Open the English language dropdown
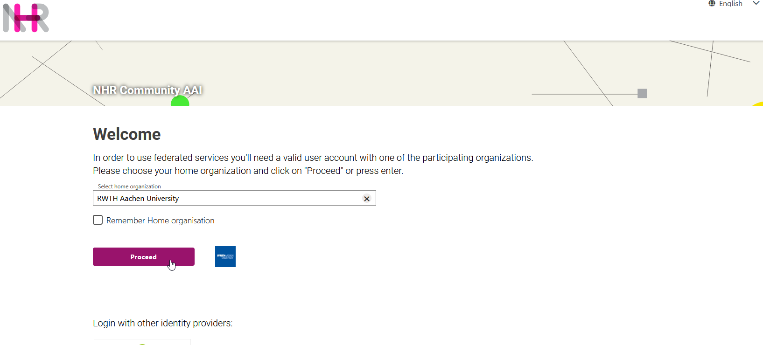 730,4
